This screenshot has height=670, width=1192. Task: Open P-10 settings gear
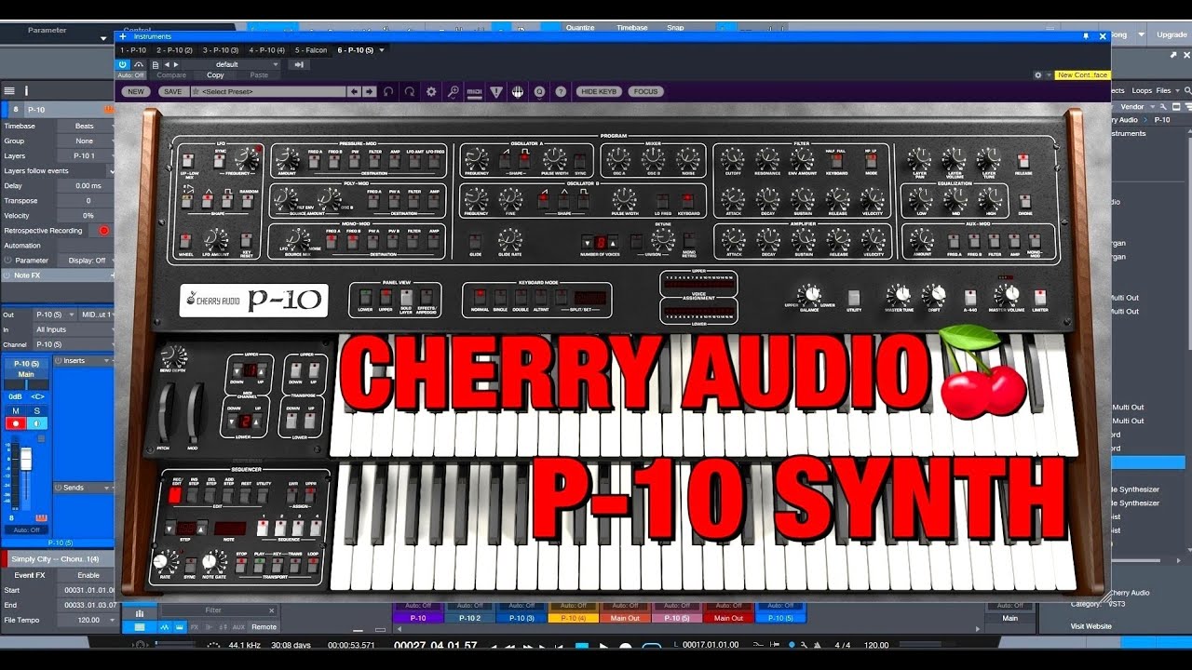tap(431, 91)
